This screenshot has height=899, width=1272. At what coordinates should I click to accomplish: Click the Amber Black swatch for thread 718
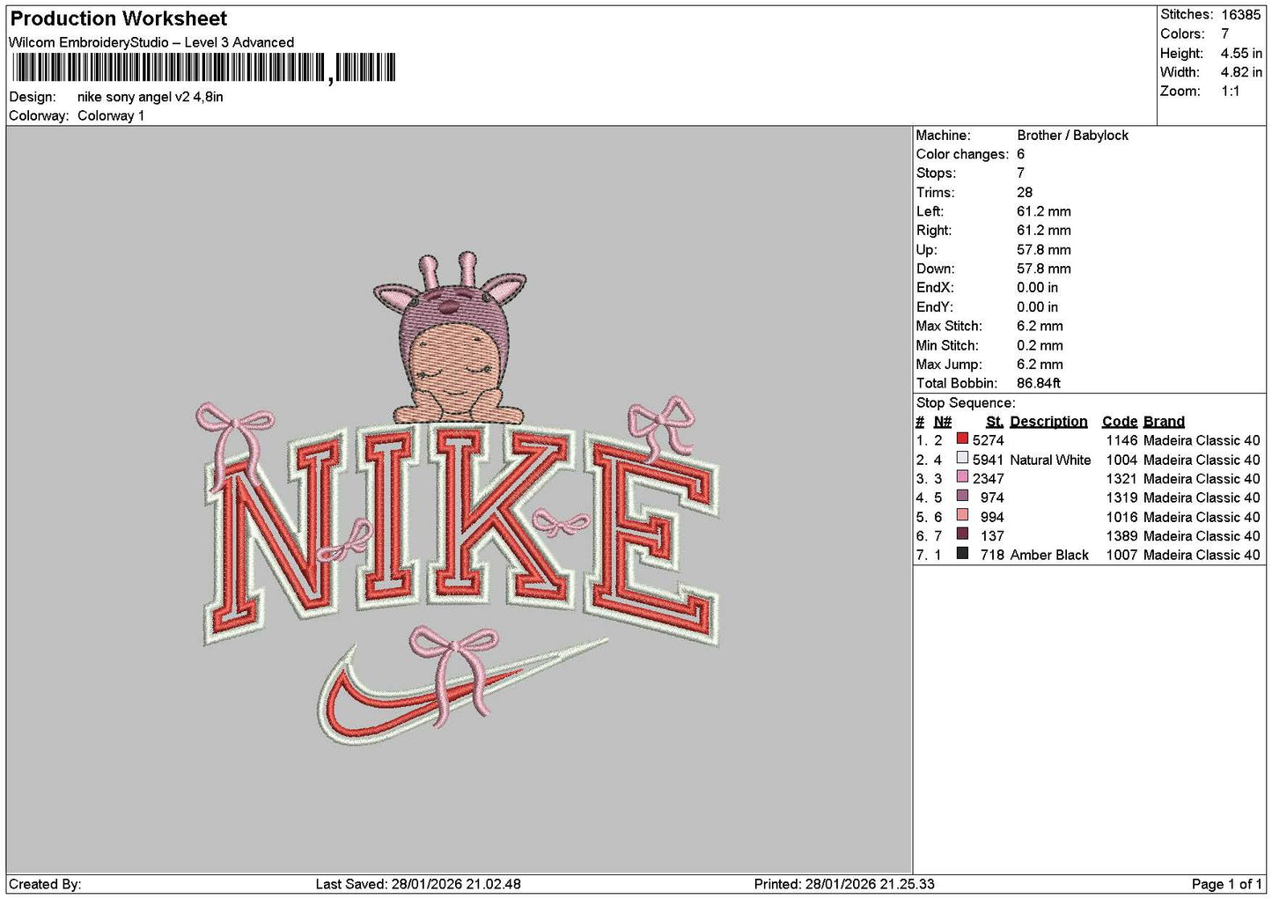click(962, 554)
